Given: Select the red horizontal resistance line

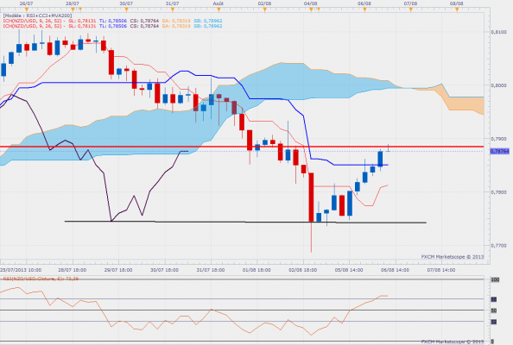Looking at the screenshot, I should click(242, 147).
